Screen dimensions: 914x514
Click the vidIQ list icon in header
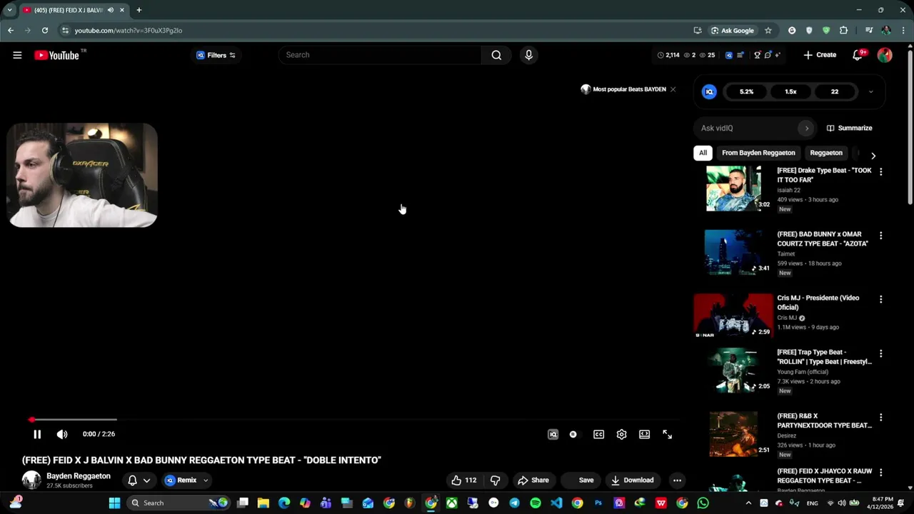[x=740, y=55]
